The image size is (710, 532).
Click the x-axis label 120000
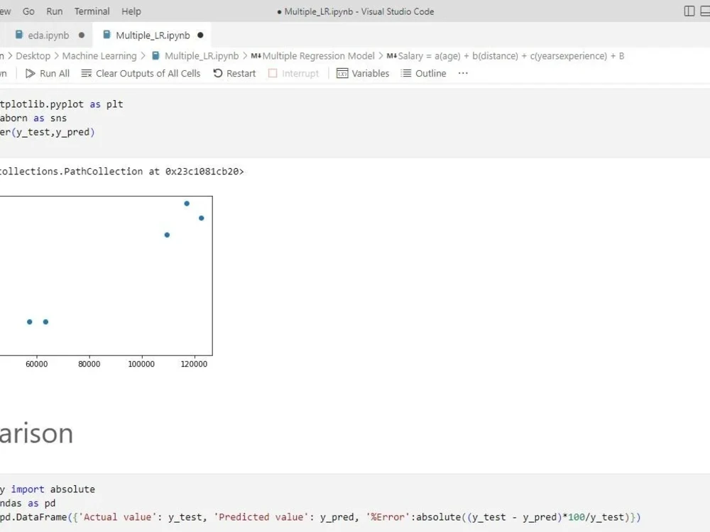click(x=194, y=364)
